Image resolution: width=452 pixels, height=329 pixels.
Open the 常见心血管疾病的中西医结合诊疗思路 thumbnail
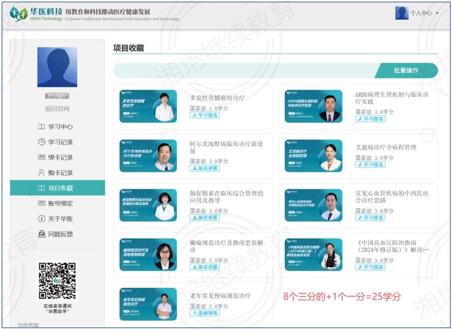pyautogui.click(x=313, y=205)
